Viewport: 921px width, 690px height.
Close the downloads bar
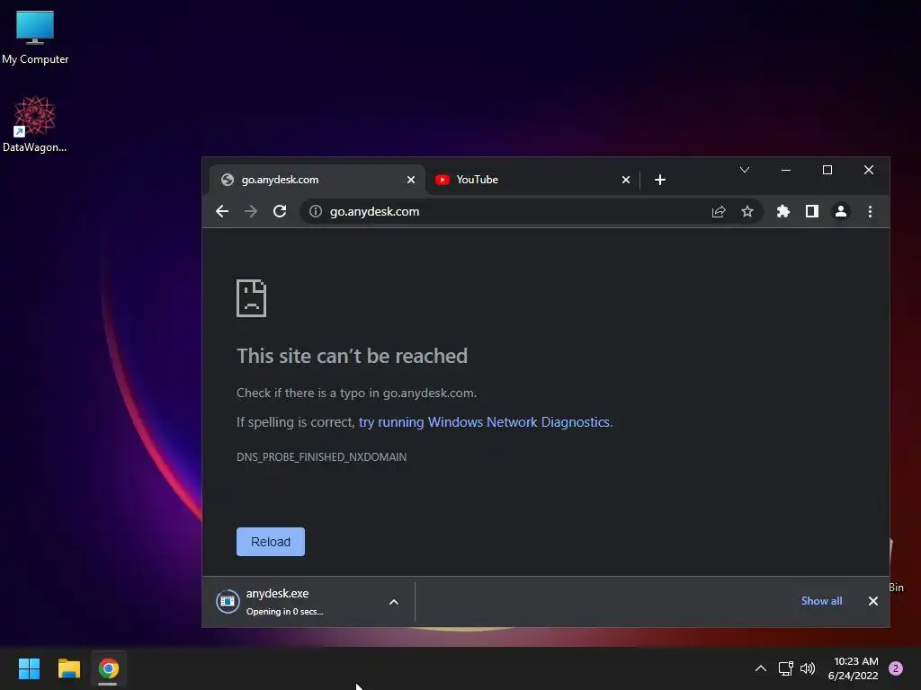tap(872, 601)
